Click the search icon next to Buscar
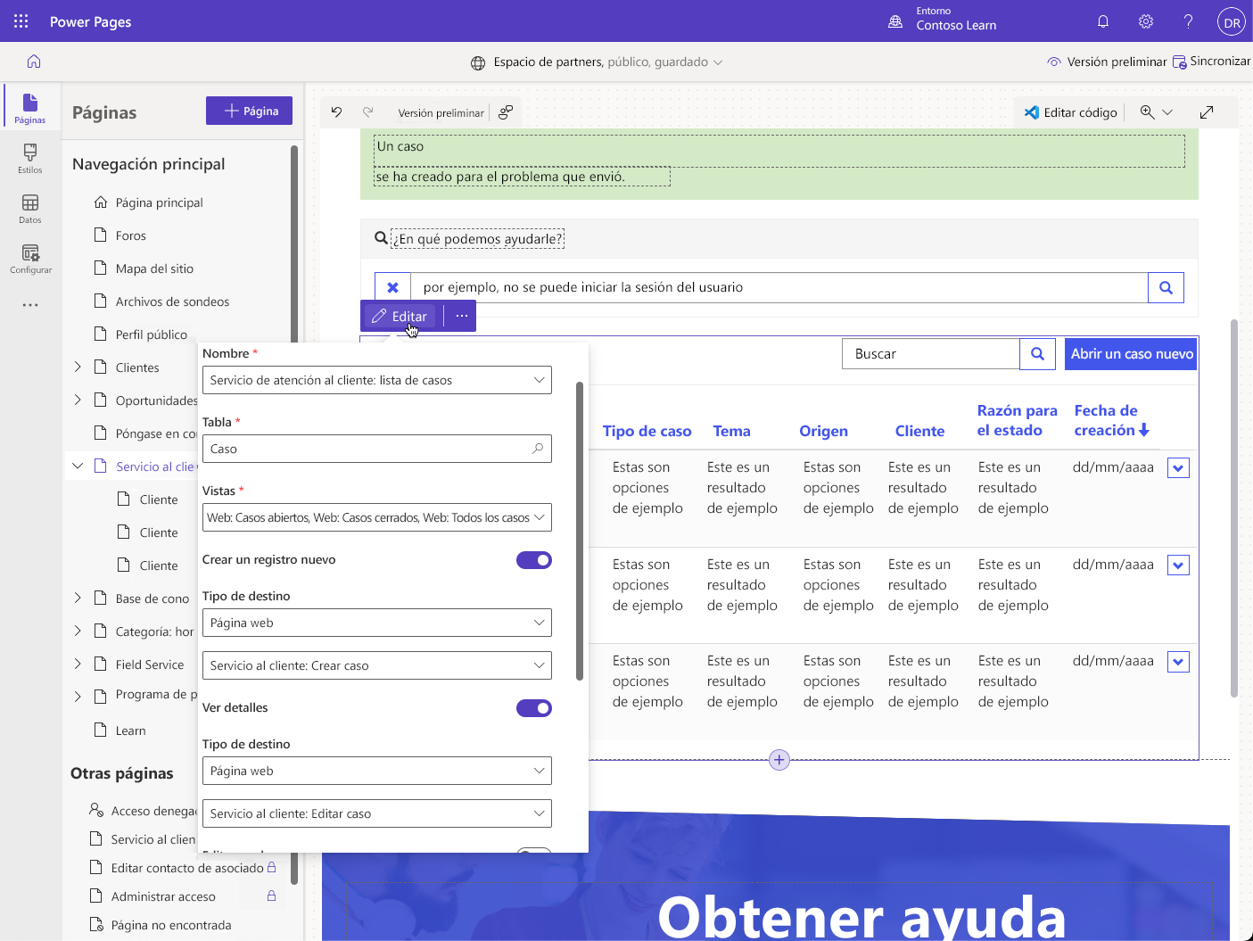1253x941 pixels. 1037,354
